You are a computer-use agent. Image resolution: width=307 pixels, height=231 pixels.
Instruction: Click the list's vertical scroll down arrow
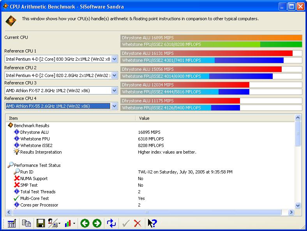(x=298, y=205)
